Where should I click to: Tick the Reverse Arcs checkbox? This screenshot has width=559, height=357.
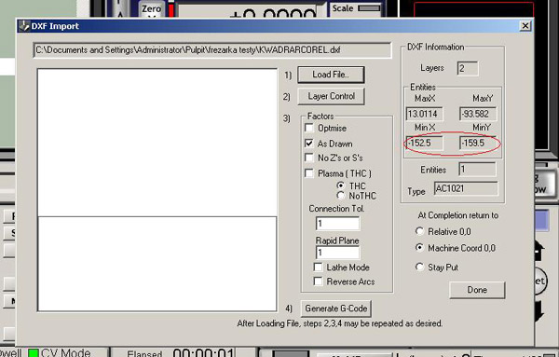coord(318,281)
